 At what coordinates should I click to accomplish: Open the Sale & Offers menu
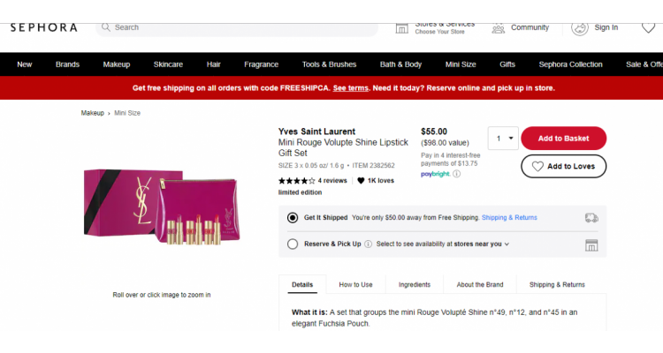[644, 64]
